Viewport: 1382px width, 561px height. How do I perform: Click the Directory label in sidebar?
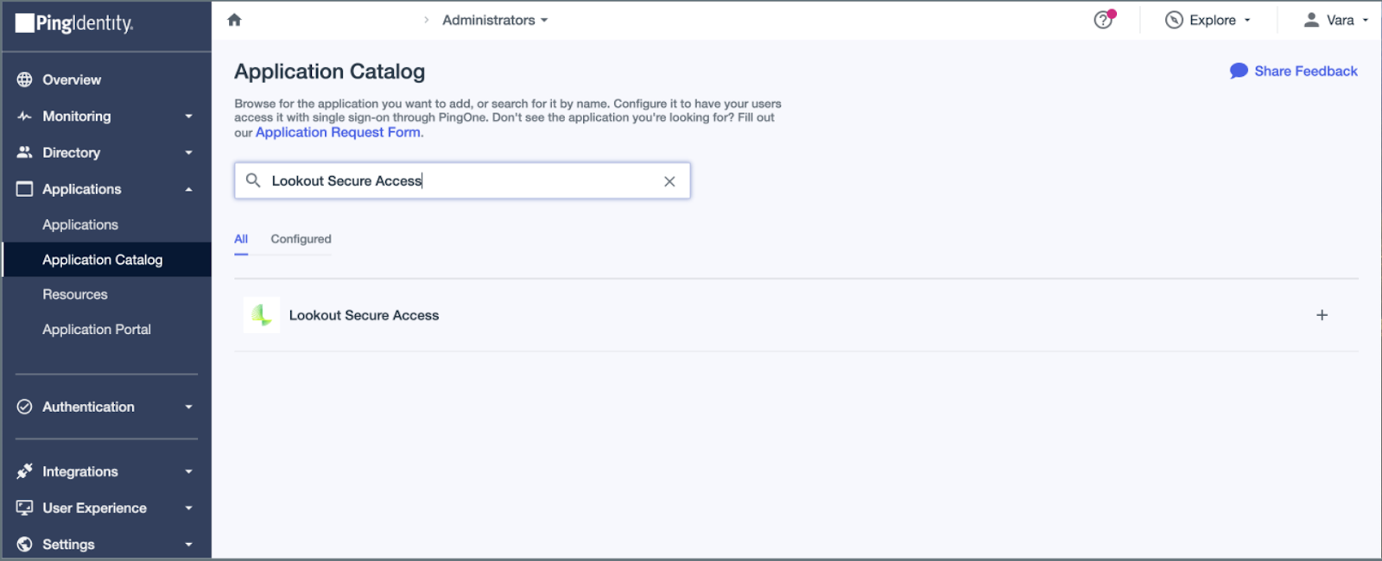[72, 152]
